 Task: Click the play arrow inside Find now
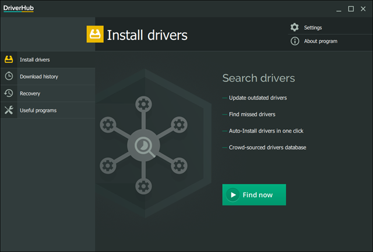(x=233, y=195)
